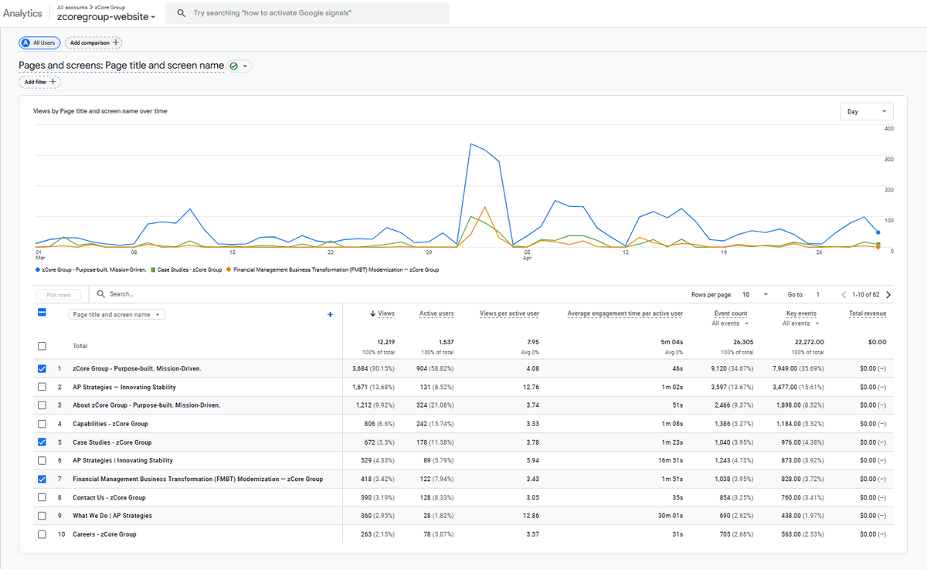The width and height of the screenshot is (927, 569).
Task: Click the All Users segment chip
Action: (x=39, y=42)
